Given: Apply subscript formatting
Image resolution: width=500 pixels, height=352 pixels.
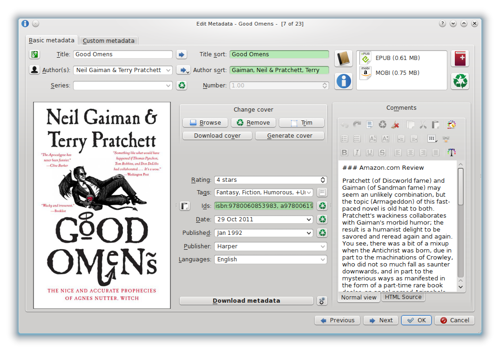Looking at the screenshot, I should pyautogui.click(x=385, y=139).
